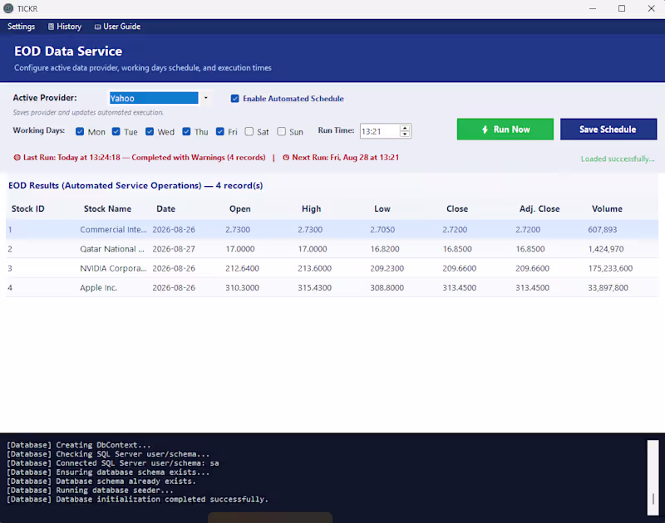Click the History menu icon
665x523 pixels.
tap(51, 27)
